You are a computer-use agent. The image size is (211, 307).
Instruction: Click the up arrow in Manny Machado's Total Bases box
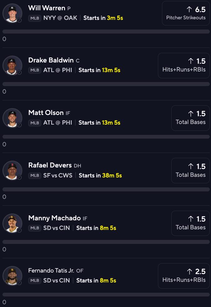point(191,219)
